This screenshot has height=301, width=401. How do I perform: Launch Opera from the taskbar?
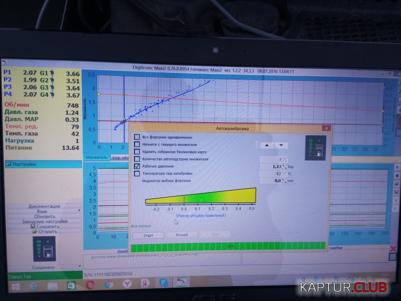point(90,285)
